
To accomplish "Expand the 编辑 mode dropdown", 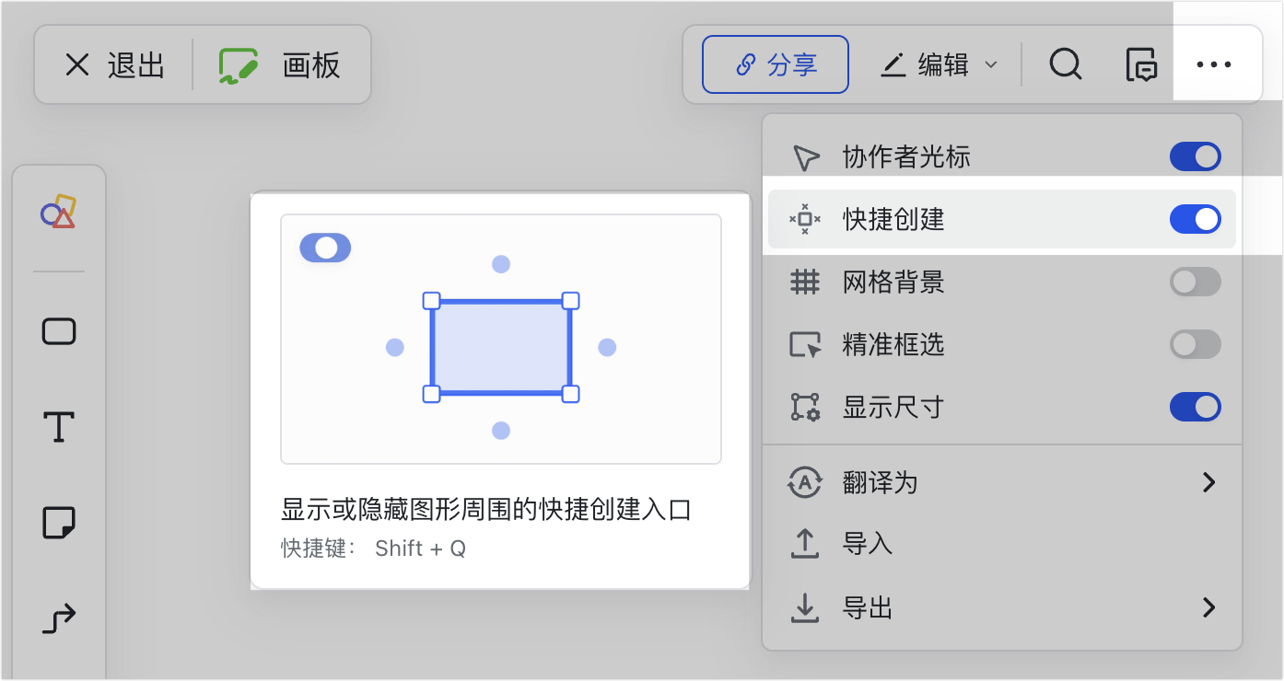I will click(939, 64).
